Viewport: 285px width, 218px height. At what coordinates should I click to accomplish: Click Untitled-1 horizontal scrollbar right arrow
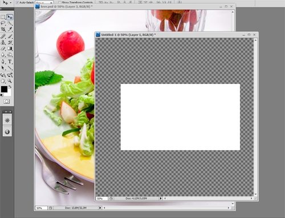tap(251, 199)
